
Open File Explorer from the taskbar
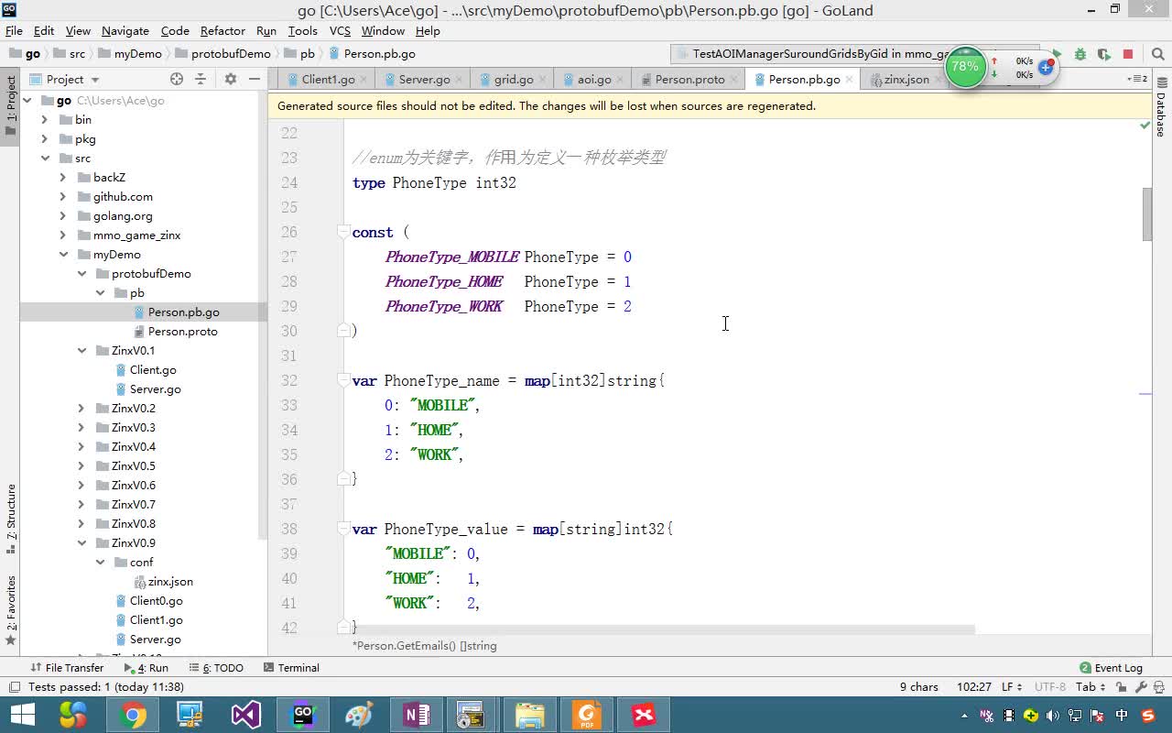(x=529, y=715)
